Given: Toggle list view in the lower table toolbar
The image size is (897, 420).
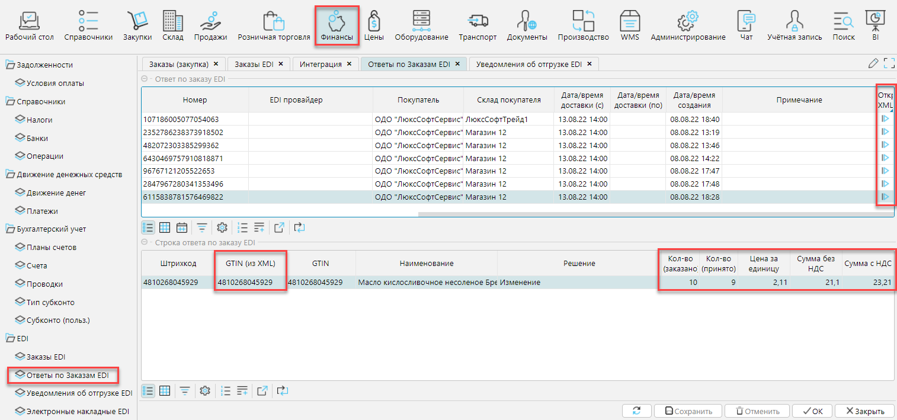Looking at the screenshot, I should (148, 390).
